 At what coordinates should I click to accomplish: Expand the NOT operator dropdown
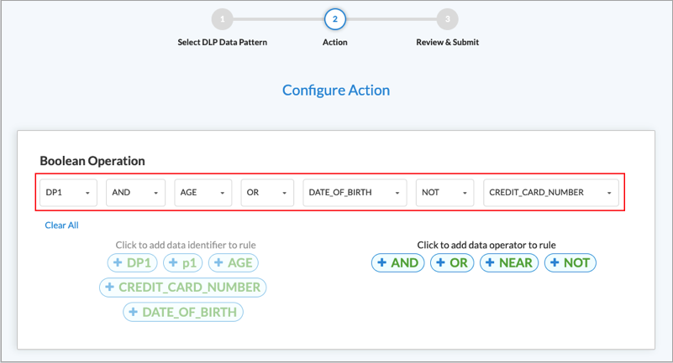444,193
